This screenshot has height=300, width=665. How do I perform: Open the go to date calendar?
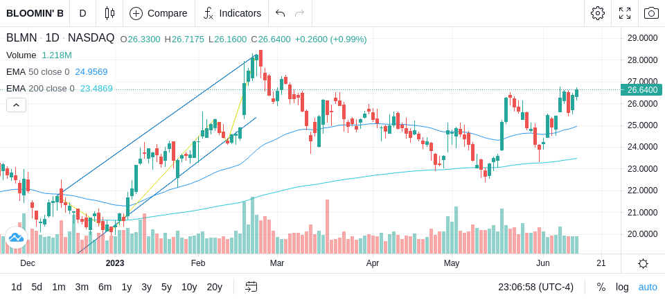point(251,287)
